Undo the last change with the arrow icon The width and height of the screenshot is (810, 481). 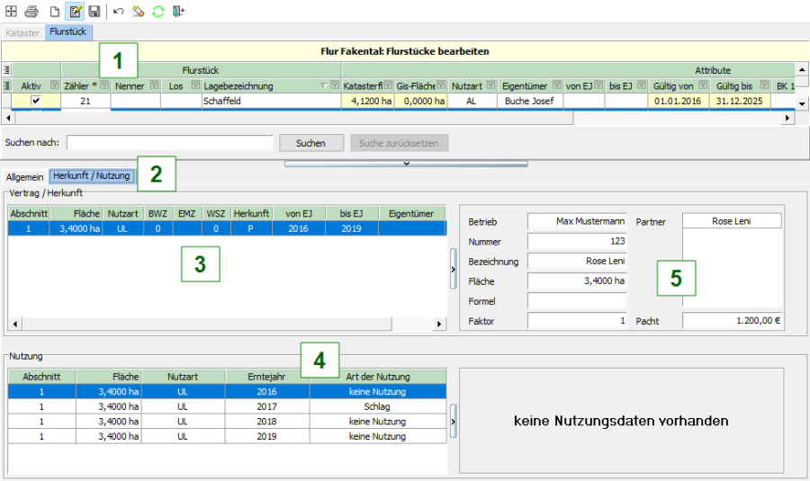coord(119,11)
